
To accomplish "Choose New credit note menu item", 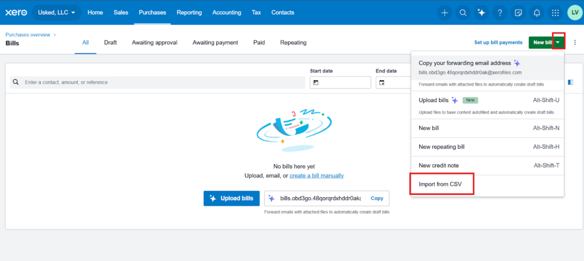I will point(487,166).
